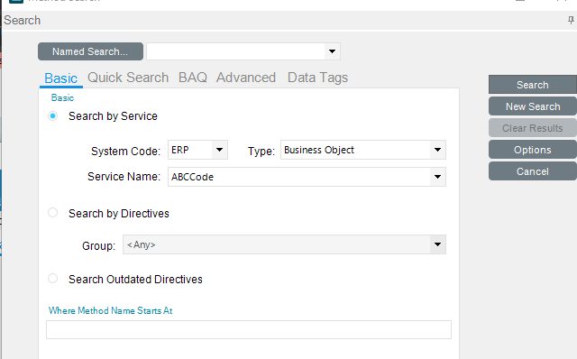Viewport: 577px width, 359px height.
Task: Click the Basic group heading label
Action: point(62,98)
